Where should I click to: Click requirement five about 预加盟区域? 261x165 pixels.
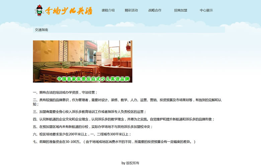(x=92, y=127)
